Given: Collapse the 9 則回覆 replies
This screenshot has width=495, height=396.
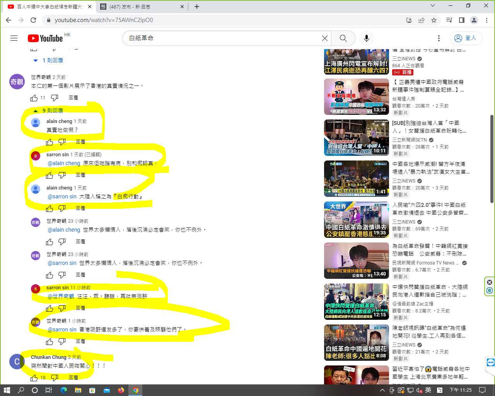Looking at the screenshot, I should [x=48, y=111].
